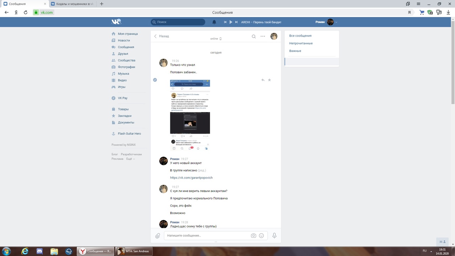Click the reply arrow on the message
This screenshot has width=455, height=256.
(x=263, y=80)
